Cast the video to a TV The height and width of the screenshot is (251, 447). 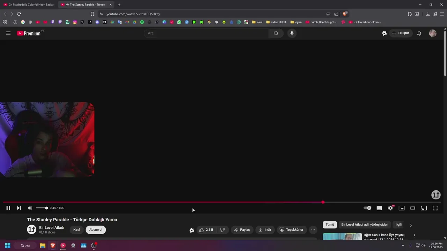(424, 208)
